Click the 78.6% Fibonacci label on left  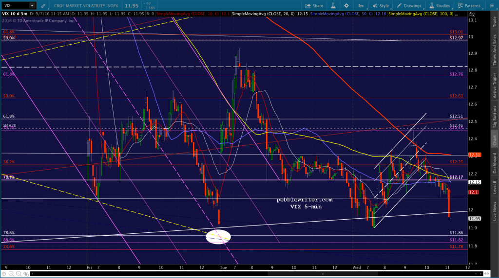click(x=9, y=233)
